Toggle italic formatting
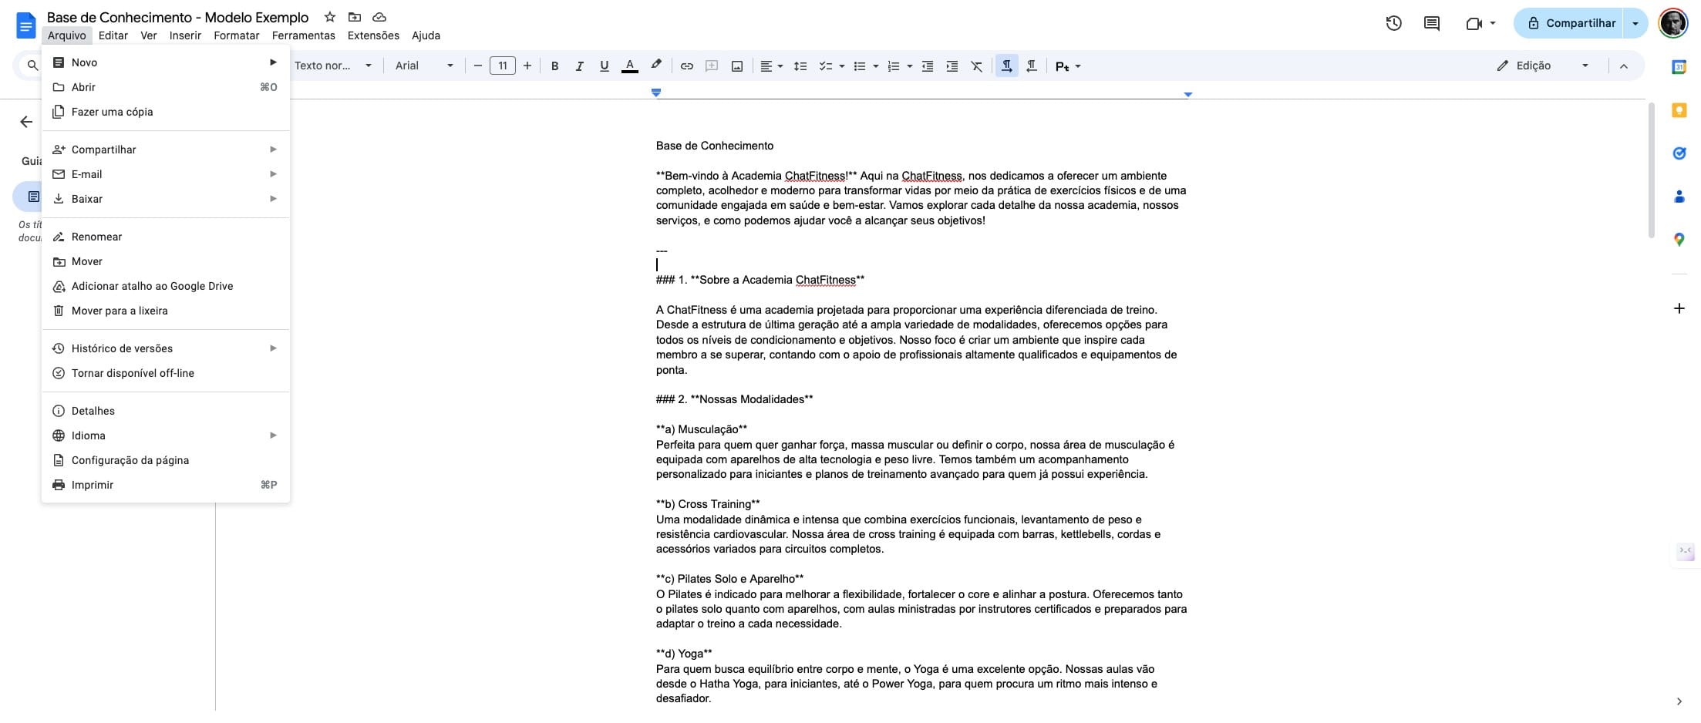 (x=579, y=66)
